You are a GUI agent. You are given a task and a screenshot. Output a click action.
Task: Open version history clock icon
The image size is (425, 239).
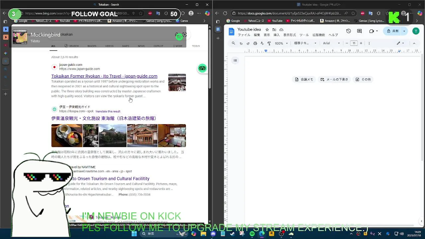348,31
